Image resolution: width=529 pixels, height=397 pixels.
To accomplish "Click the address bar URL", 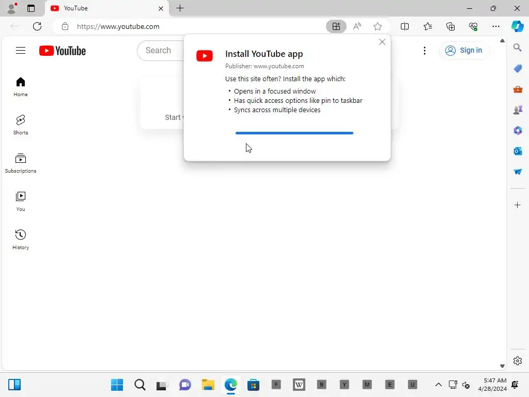I will [118, 26].
